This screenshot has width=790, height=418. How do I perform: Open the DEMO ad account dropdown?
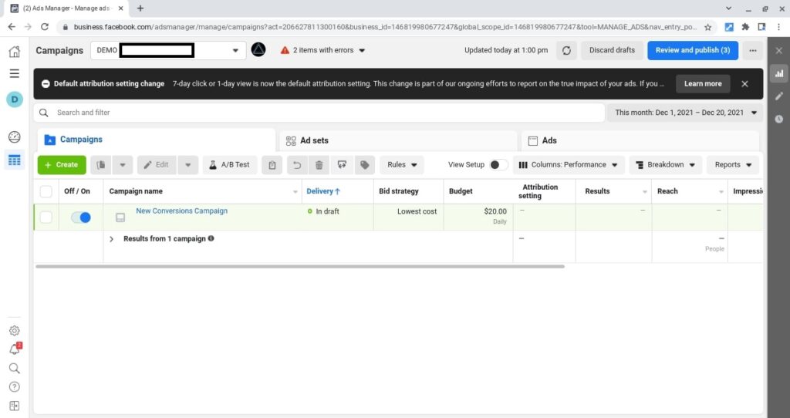(168, 50)
